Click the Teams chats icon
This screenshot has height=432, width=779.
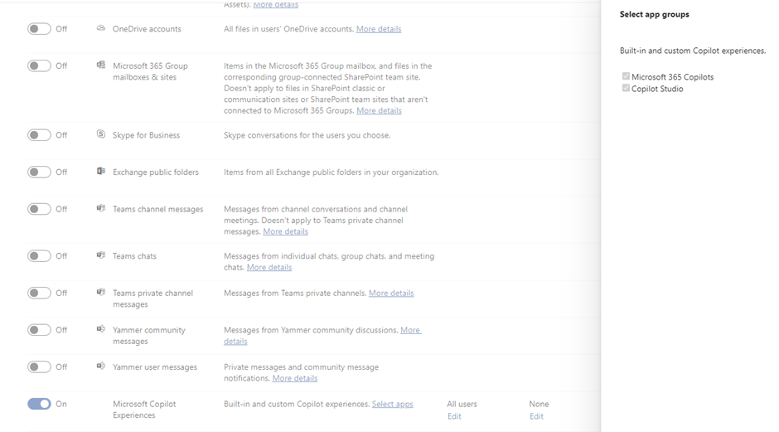101,255
